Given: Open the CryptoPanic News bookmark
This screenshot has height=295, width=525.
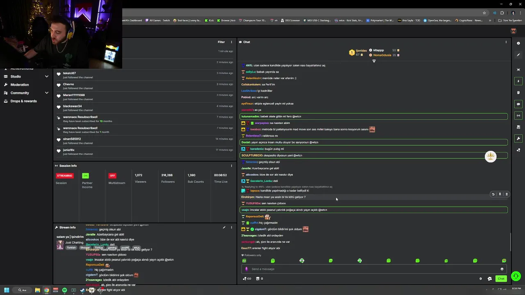Looking at the screenshot, I should click(x=469, y=20).
